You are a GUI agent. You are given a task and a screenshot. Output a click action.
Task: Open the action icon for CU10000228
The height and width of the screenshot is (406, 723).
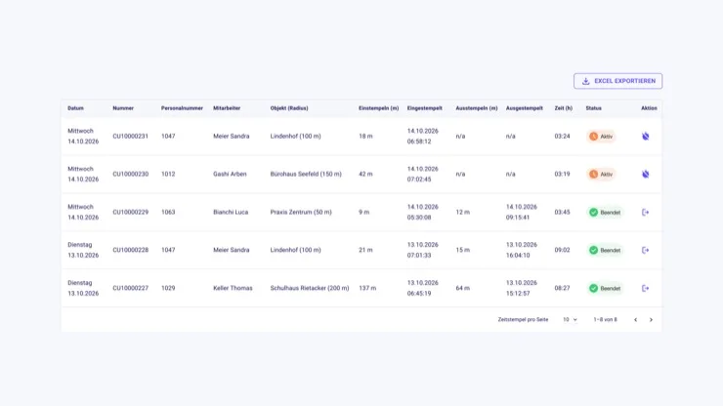(646, 250)
